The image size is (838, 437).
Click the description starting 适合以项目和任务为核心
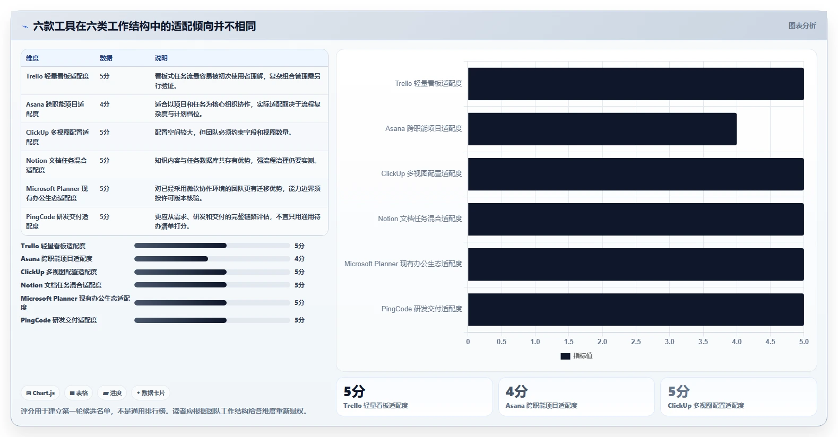238,109
